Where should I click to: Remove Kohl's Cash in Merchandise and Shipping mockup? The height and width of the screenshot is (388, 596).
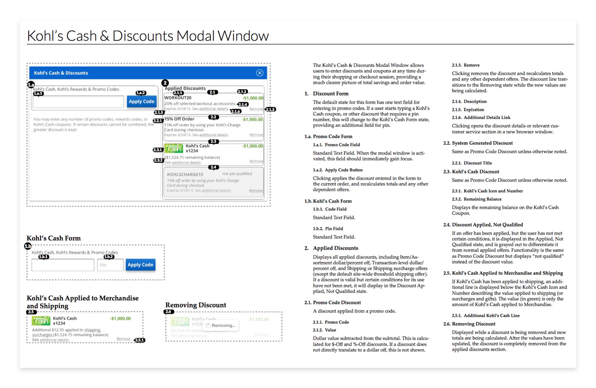click(x=123, y=339)
